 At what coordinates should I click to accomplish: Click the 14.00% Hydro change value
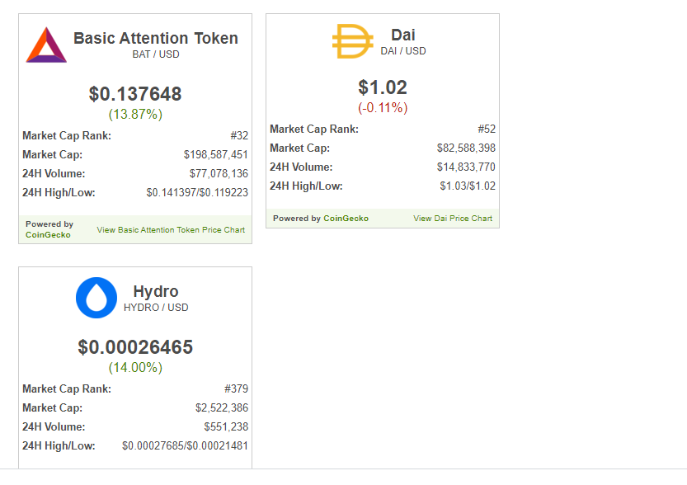click(x=135, y=368)
